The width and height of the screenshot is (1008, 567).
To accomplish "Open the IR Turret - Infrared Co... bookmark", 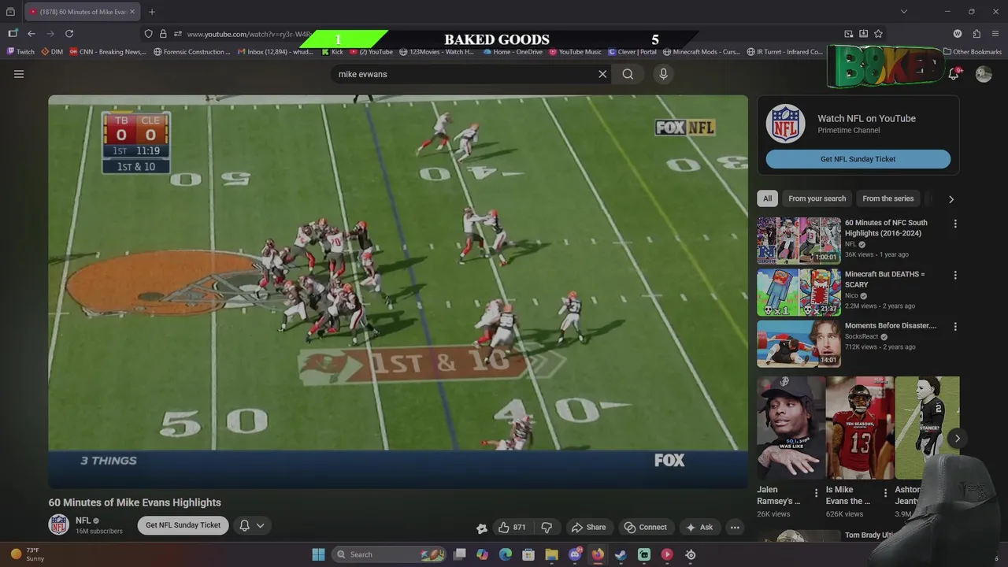I will click(784, 52).
